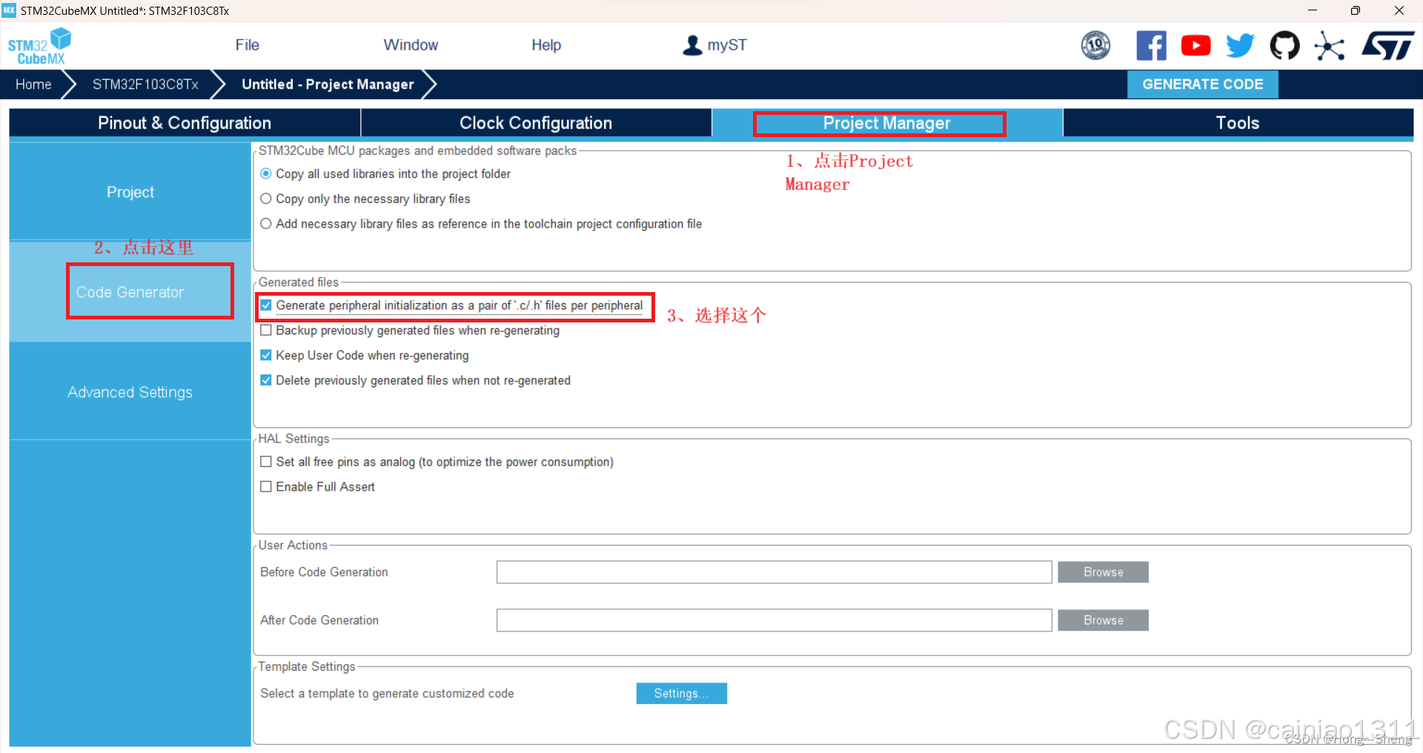Open the Help menu
The height and width of the screenshot is (753, 1423).
pos(546,45)
